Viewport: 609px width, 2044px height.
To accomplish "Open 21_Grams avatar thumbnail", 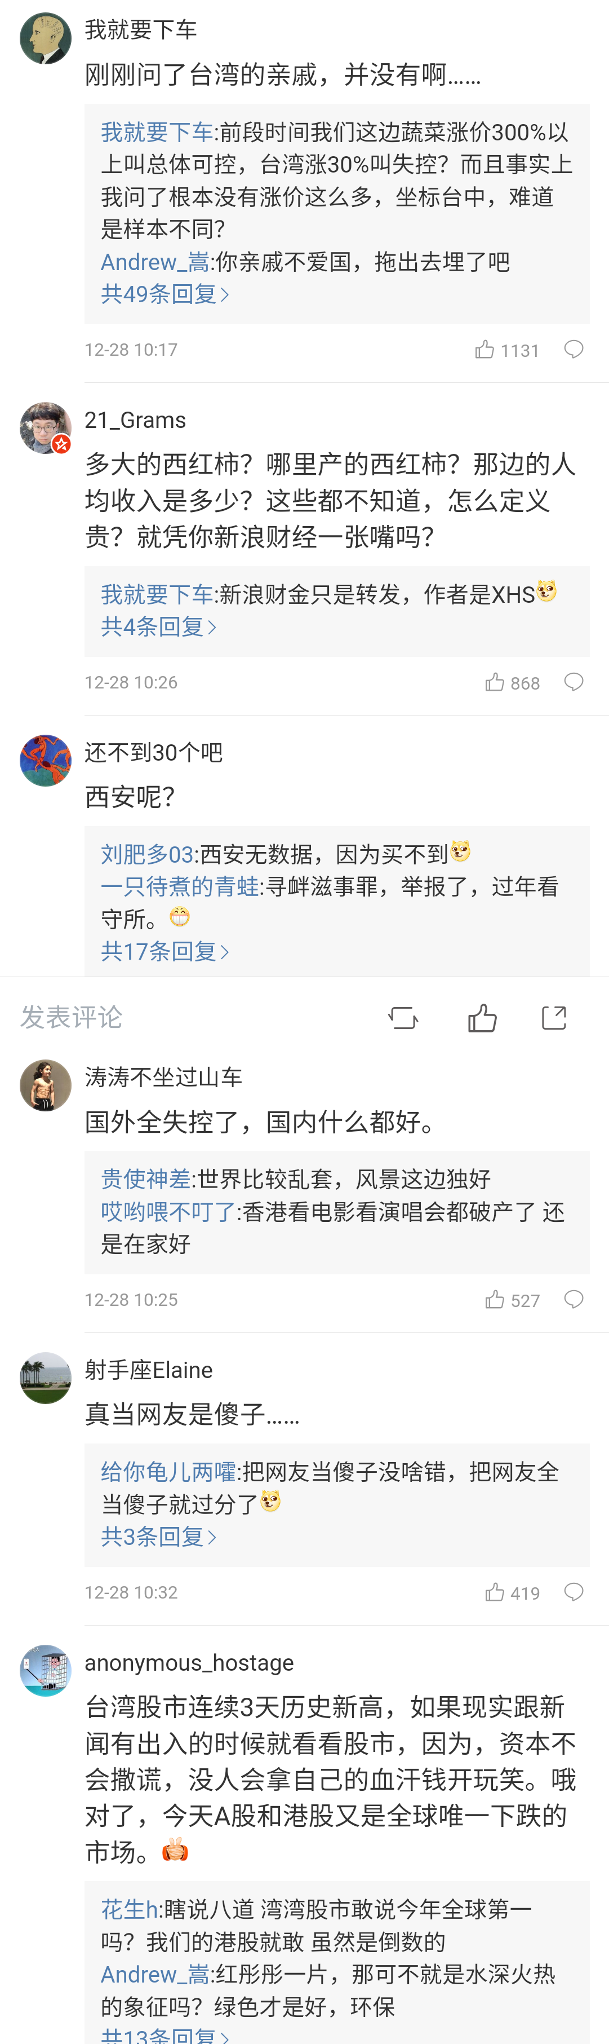I will pos(45,429).
